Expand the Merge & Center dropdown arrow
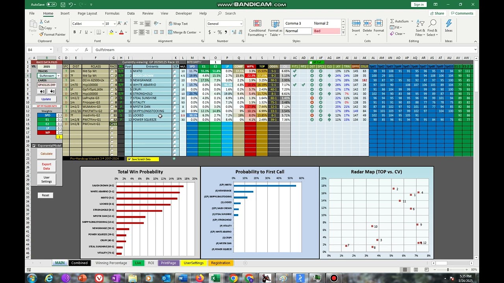 [x=200, y=32]
